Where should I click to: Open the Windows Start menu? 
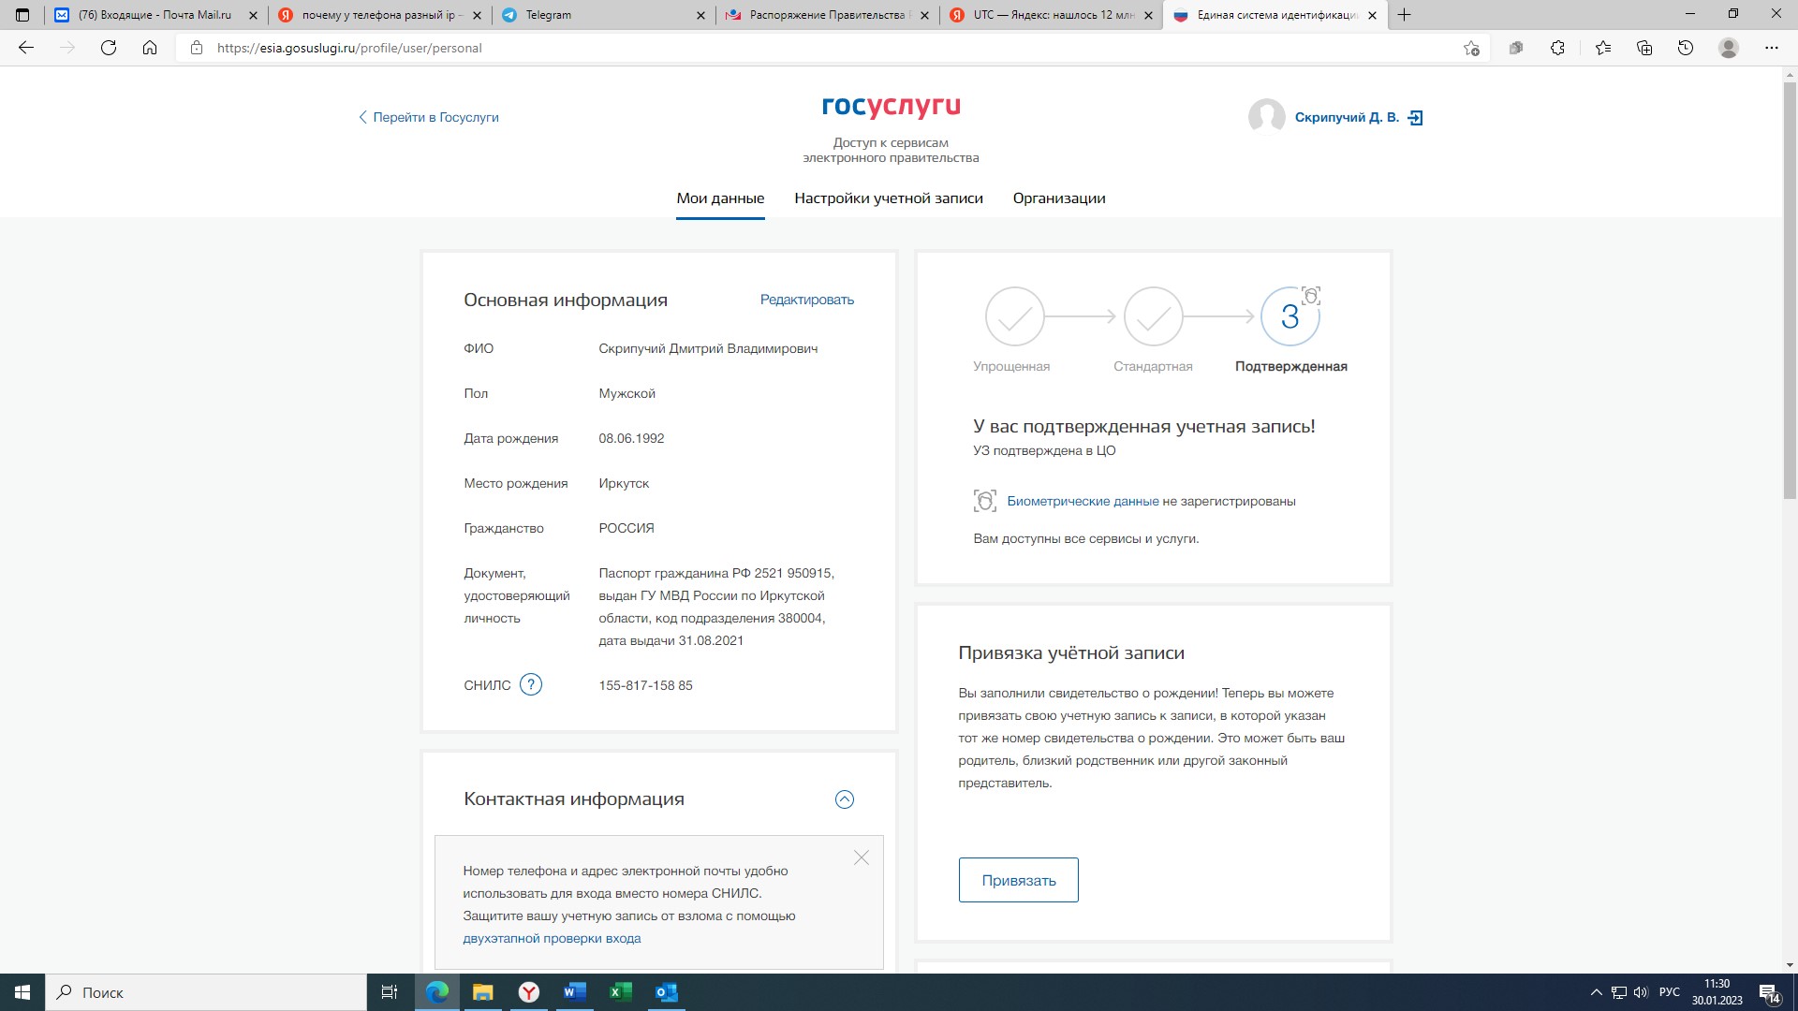[x=22, y=992]
